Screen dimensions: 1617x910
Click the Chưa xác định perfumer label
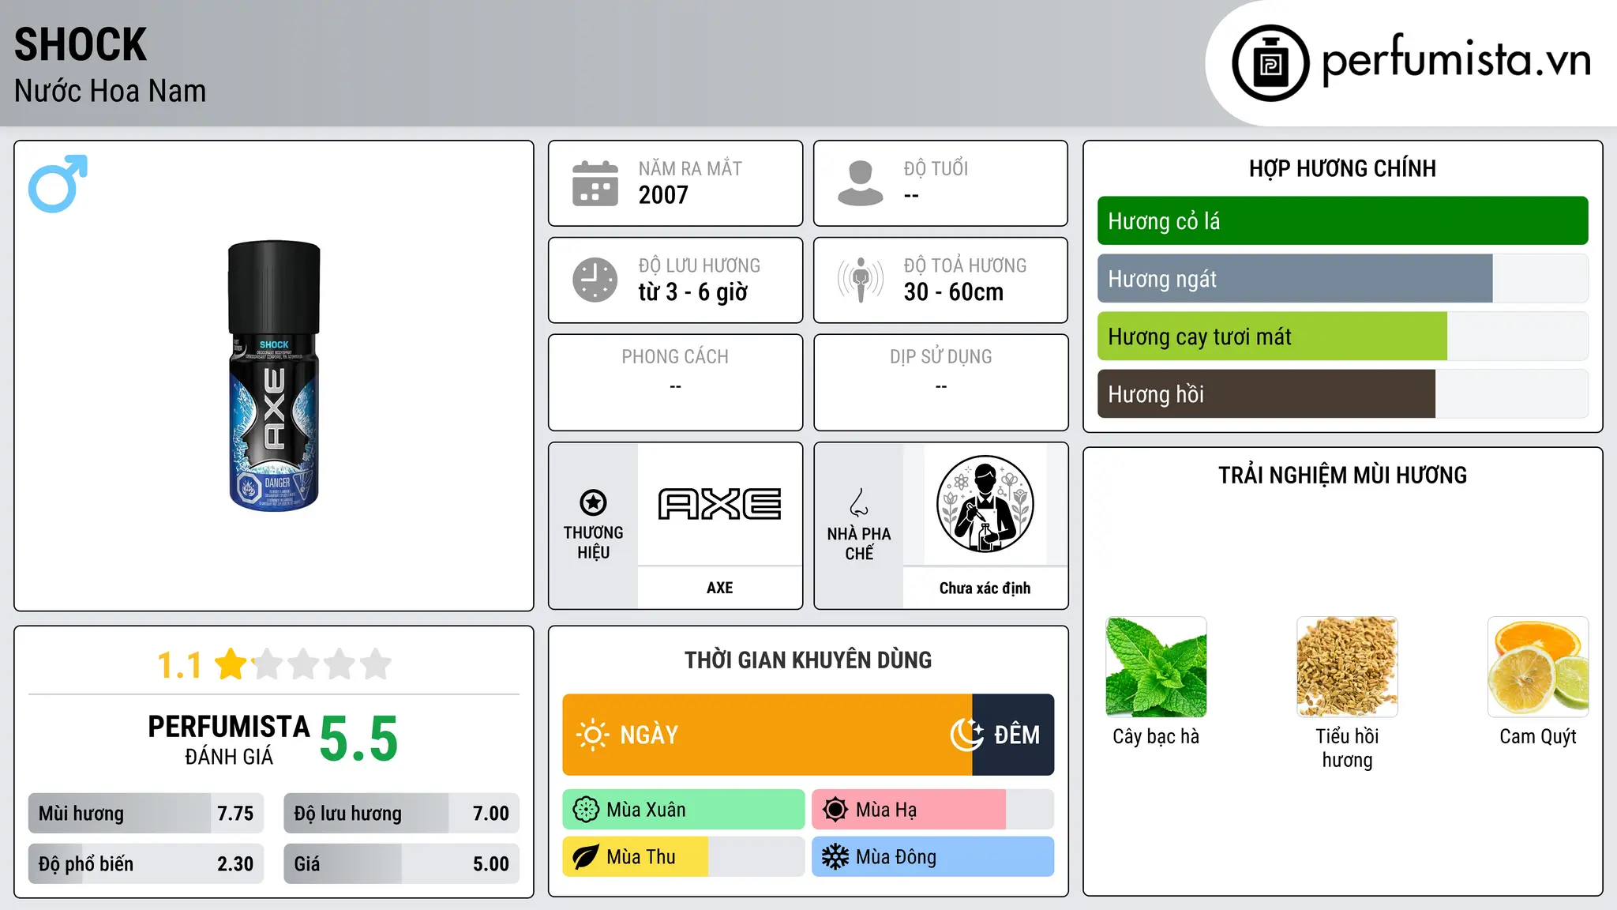coord(985,588)
